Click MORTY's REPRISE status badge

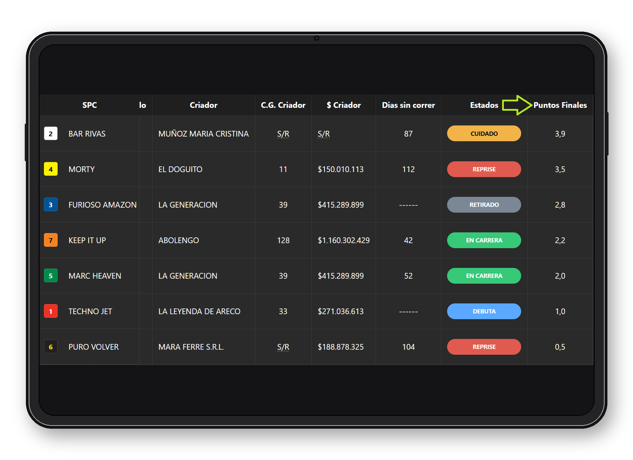tap(484, 169)
